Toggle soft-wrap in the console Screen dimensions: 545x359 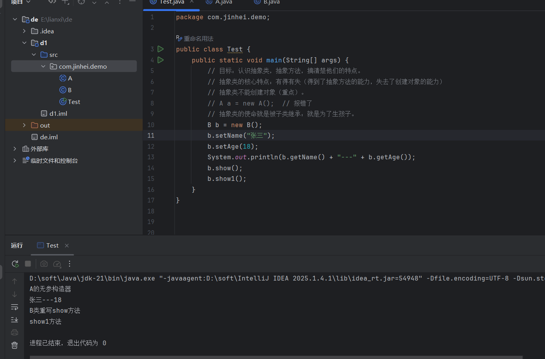(15, 307)
